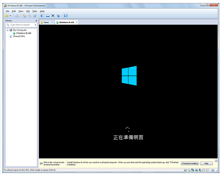Viewport: 221px width, 174px height.
Task: Close the Library panel
Action: tap(36, 21)
